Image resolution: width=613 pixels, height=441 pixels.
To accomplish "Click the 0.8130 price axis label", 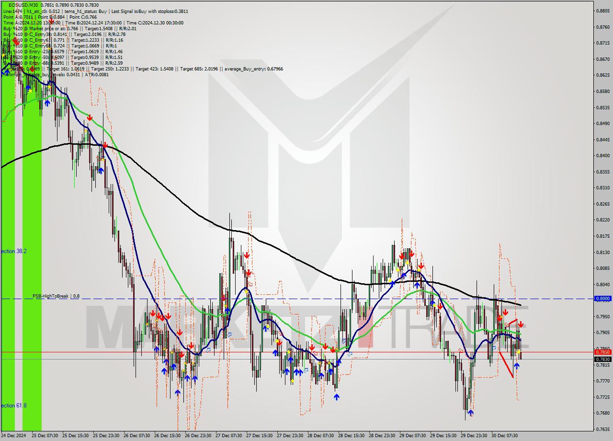I will tap(603, 252).
